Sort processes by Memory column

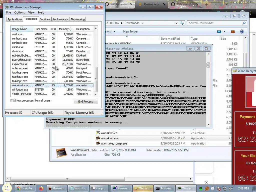click(x=66, y=29)
